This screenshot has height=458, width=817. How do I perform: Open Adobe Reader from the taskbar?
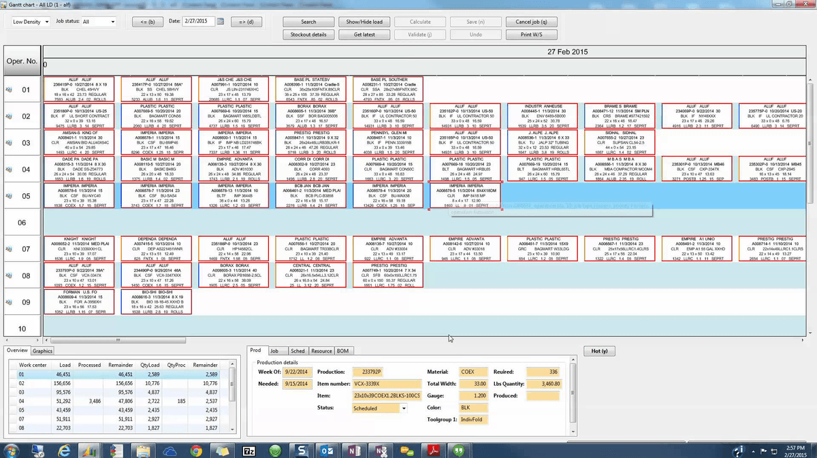[x=433, y=449]
